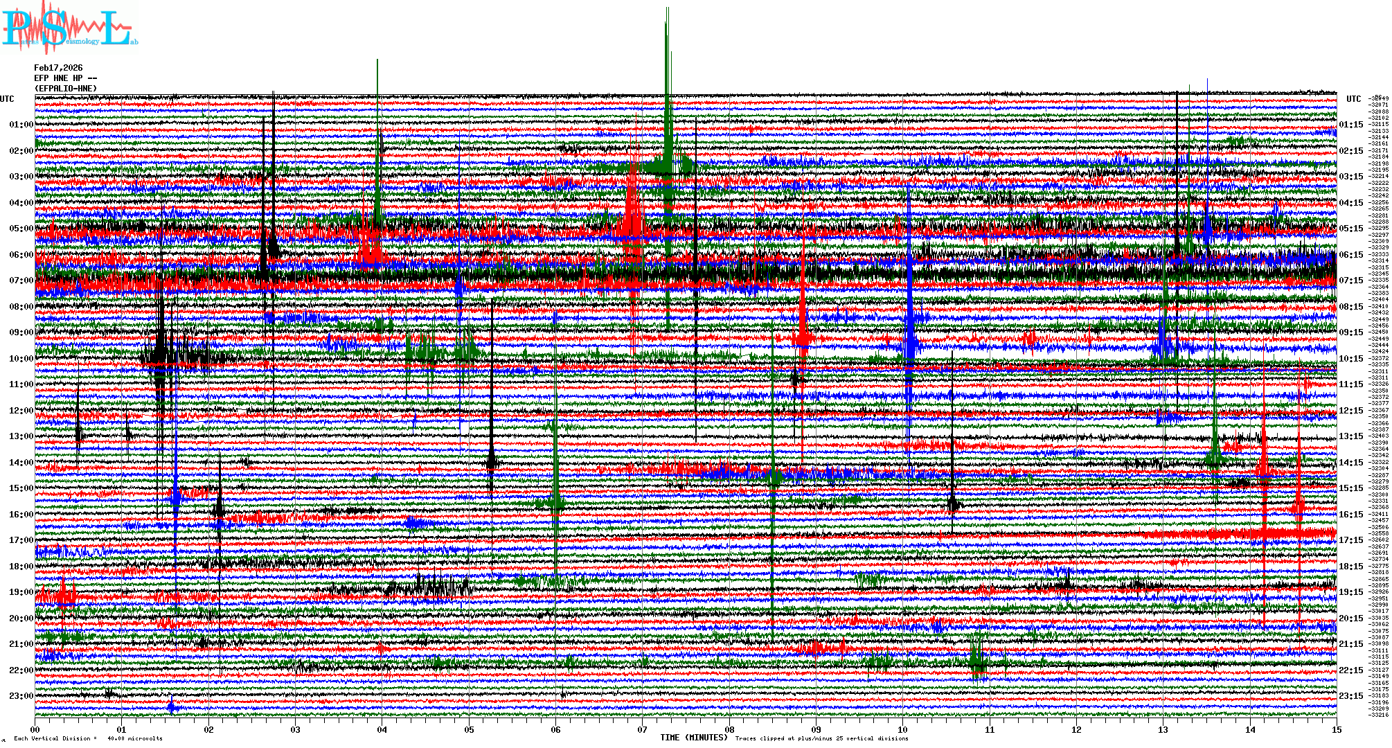Click minute 07 on the bottom axis
The height and width of the screenshot is (748, 1392).
643,729
